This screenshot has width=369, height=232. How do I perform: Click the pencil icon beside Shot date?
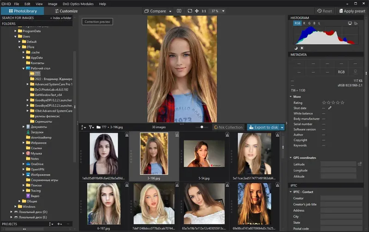coord(330,108)
